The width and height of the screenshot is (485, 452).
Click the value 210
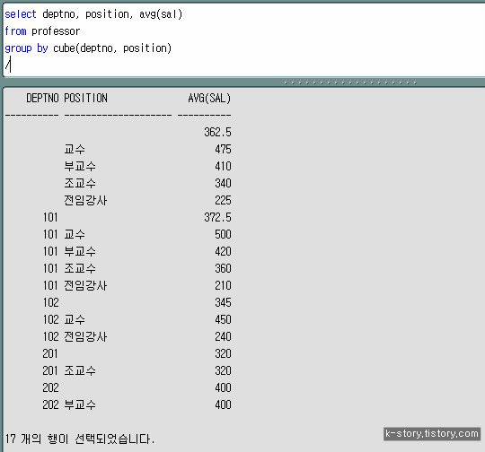click(x=223, y=285)
